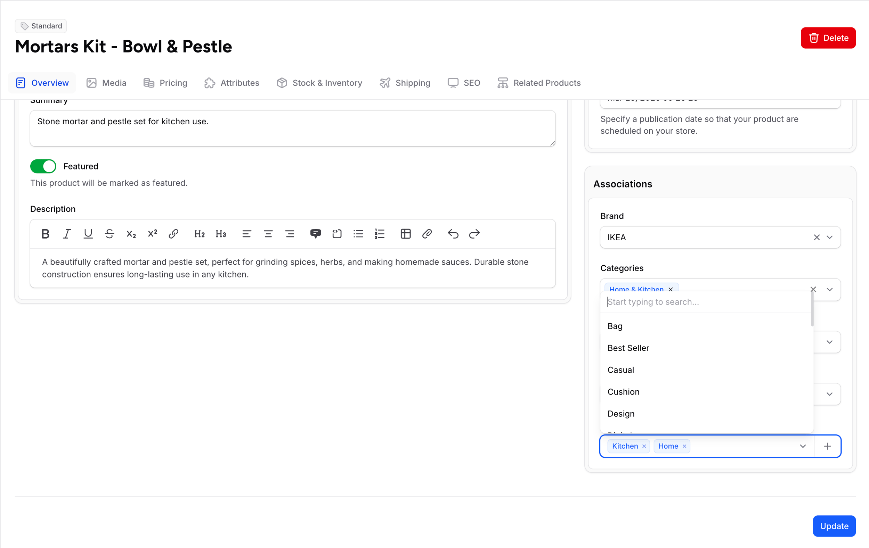Viewport: 869px width, 548px height.
Task: Click the Update button
Action: [x=834, y=526]
